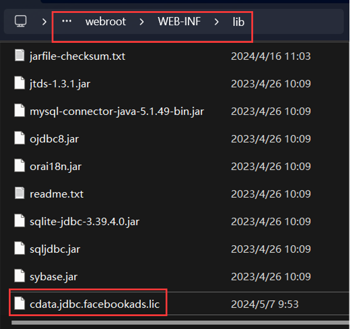Click the sybase.jar file icon
The image size is (350, 329).
tap(19, 276)
